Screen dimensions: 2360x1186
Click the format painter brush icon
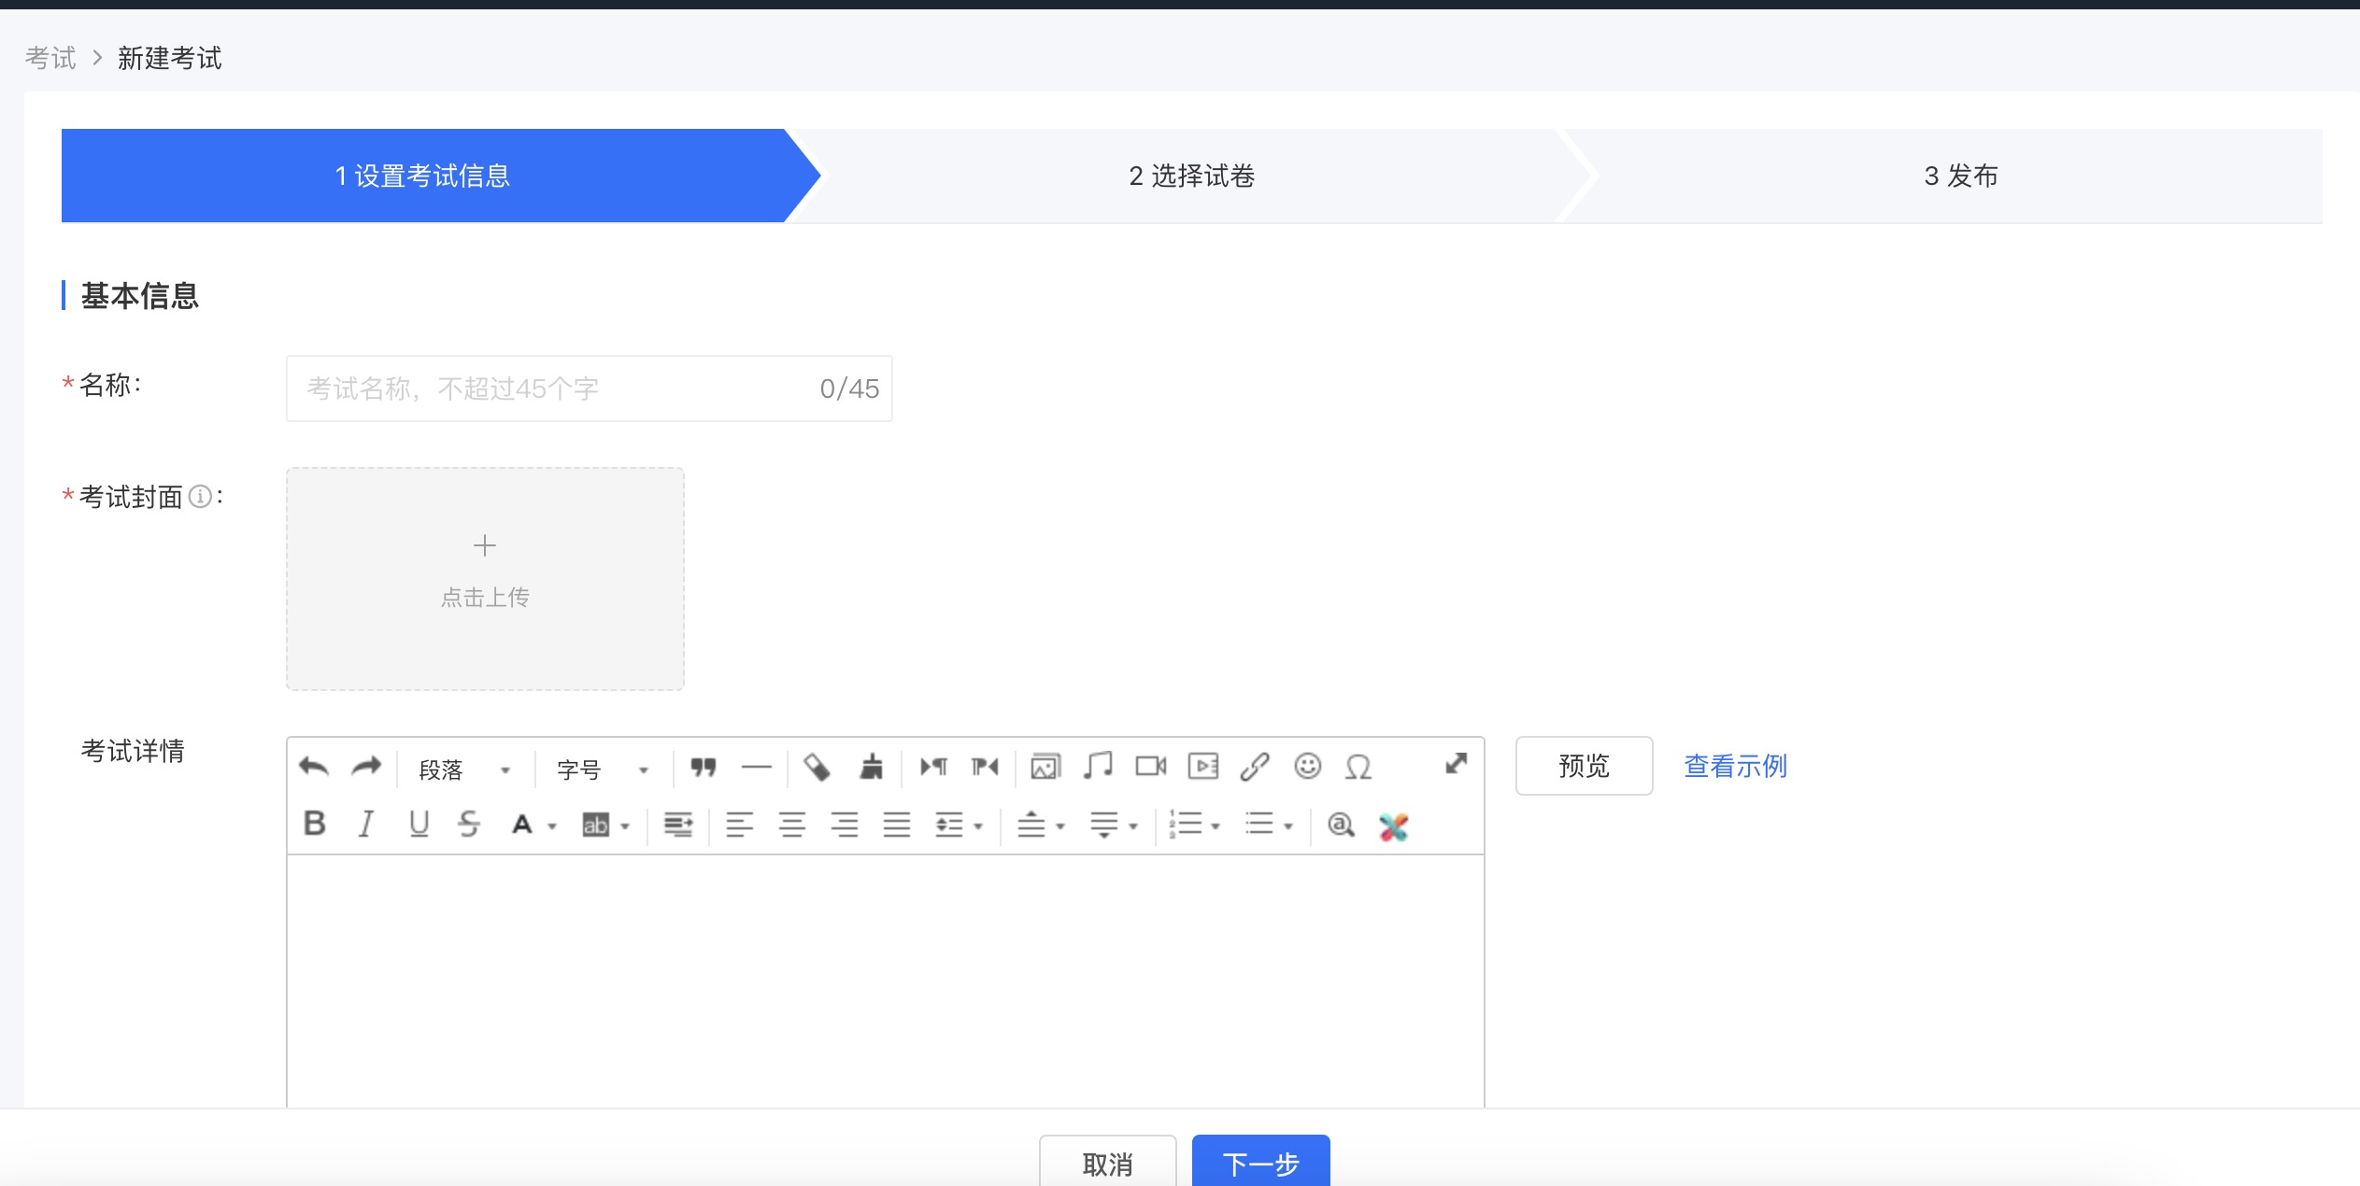pyautogui.click(x=871, y=768)
